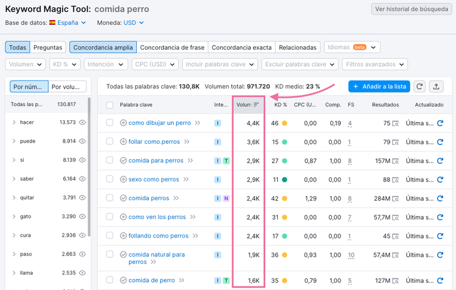Check the comida para perros row
This screenshot has height=290, width=456.
(109, 160)
